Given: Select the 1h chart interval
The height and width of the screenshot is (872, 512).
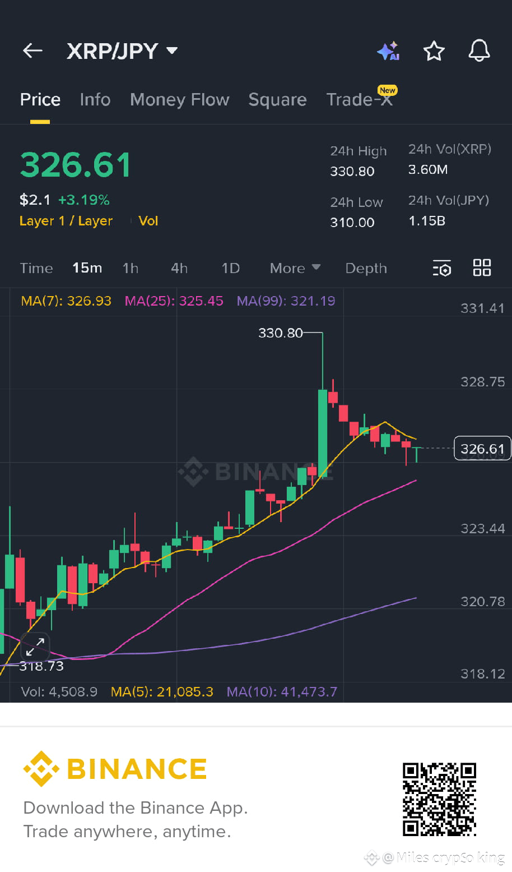Looking at the screenshot, I should tap(131, 268).
